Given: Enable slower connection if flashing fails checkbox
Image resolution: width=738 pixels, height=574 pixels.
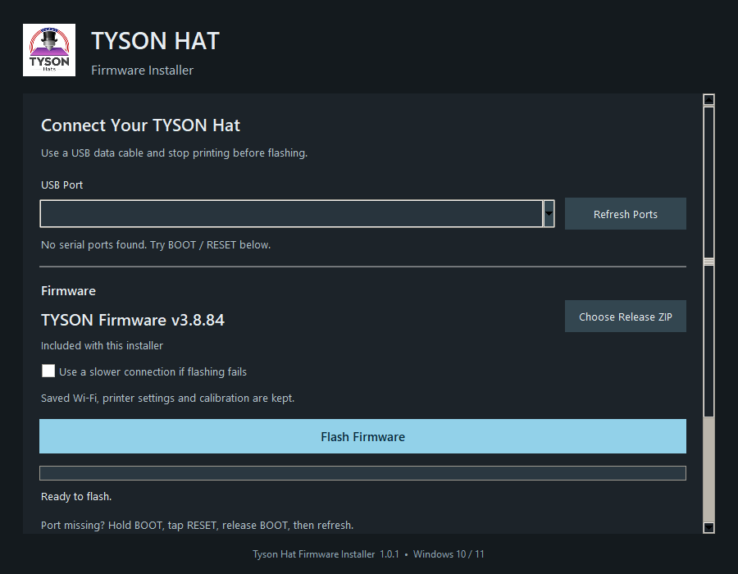Looking at the screenshot, I should tap(48, 371).
